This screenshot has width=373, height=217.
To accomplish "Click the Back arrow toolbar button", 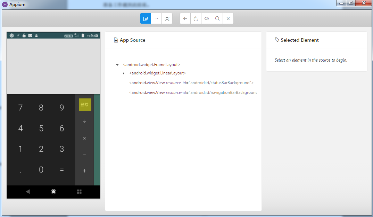I will click(x=185, y=18).
